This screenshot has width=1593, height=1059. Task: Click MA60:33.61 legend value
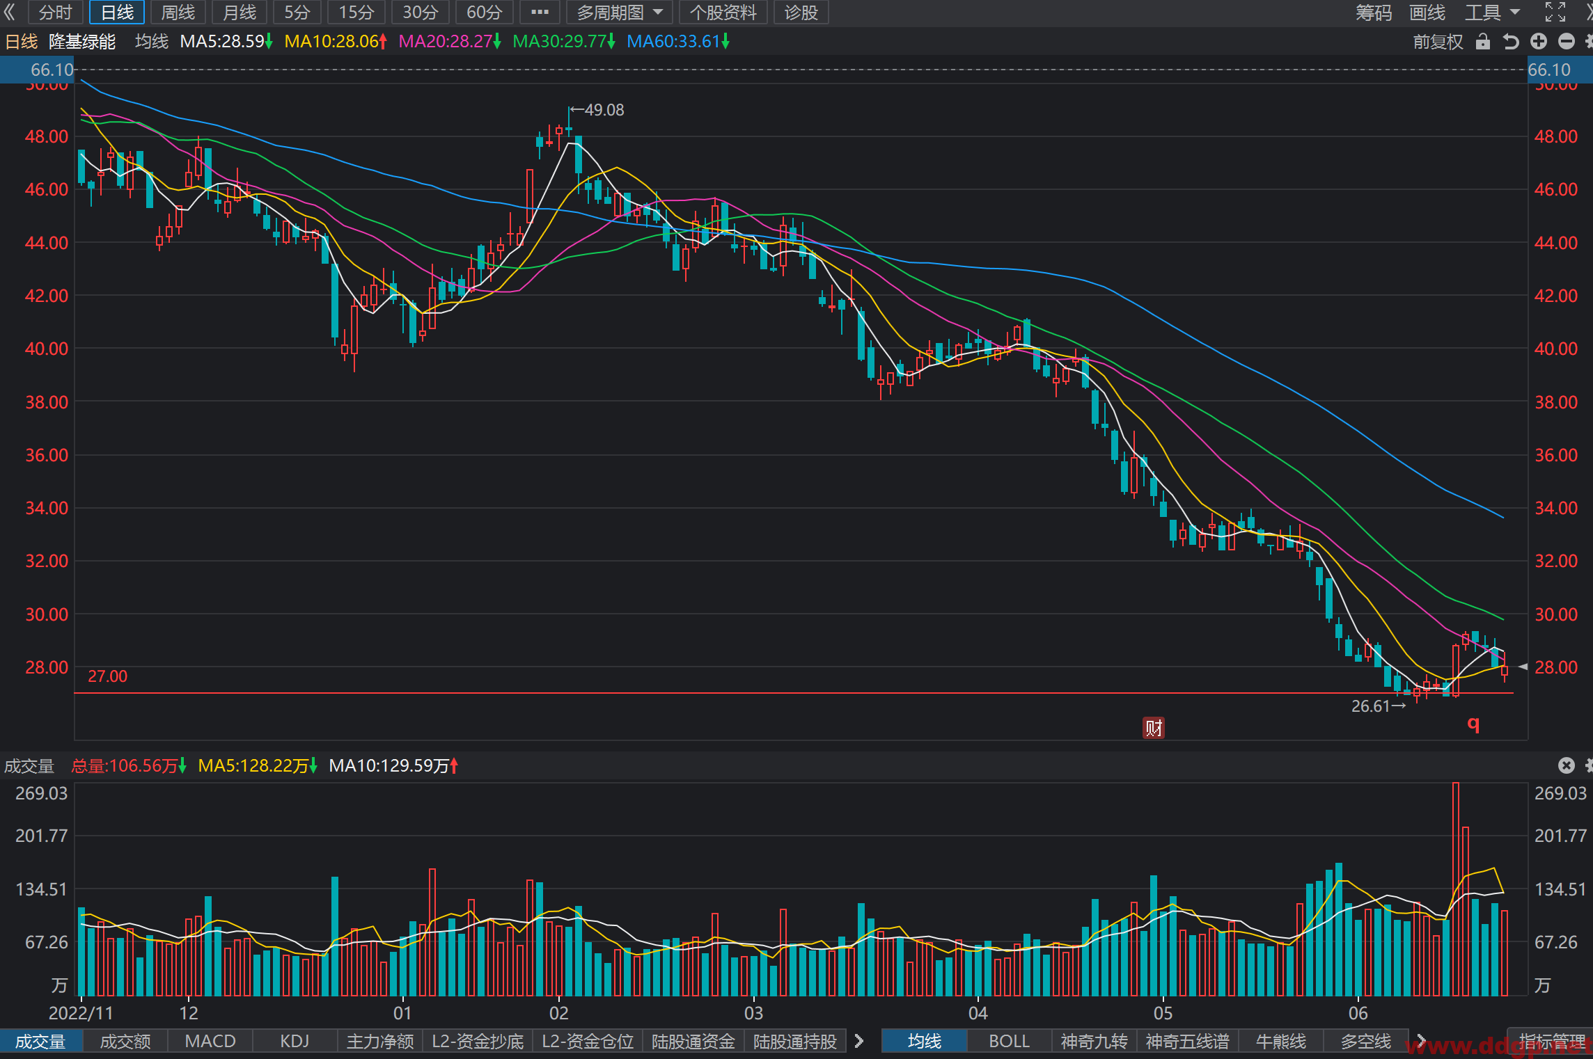tap(678, 42)
